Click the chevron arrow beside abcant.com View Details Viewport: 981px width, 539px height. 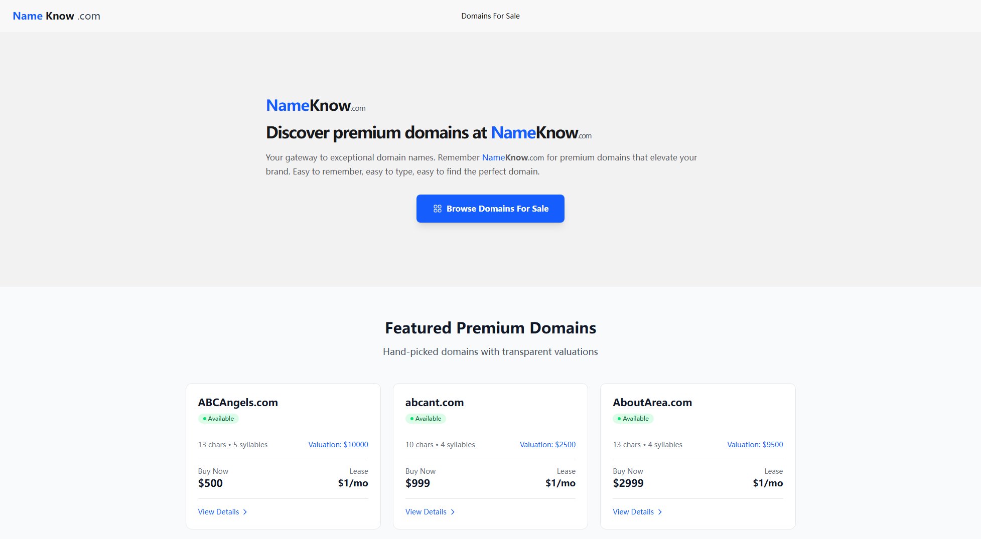453,512
